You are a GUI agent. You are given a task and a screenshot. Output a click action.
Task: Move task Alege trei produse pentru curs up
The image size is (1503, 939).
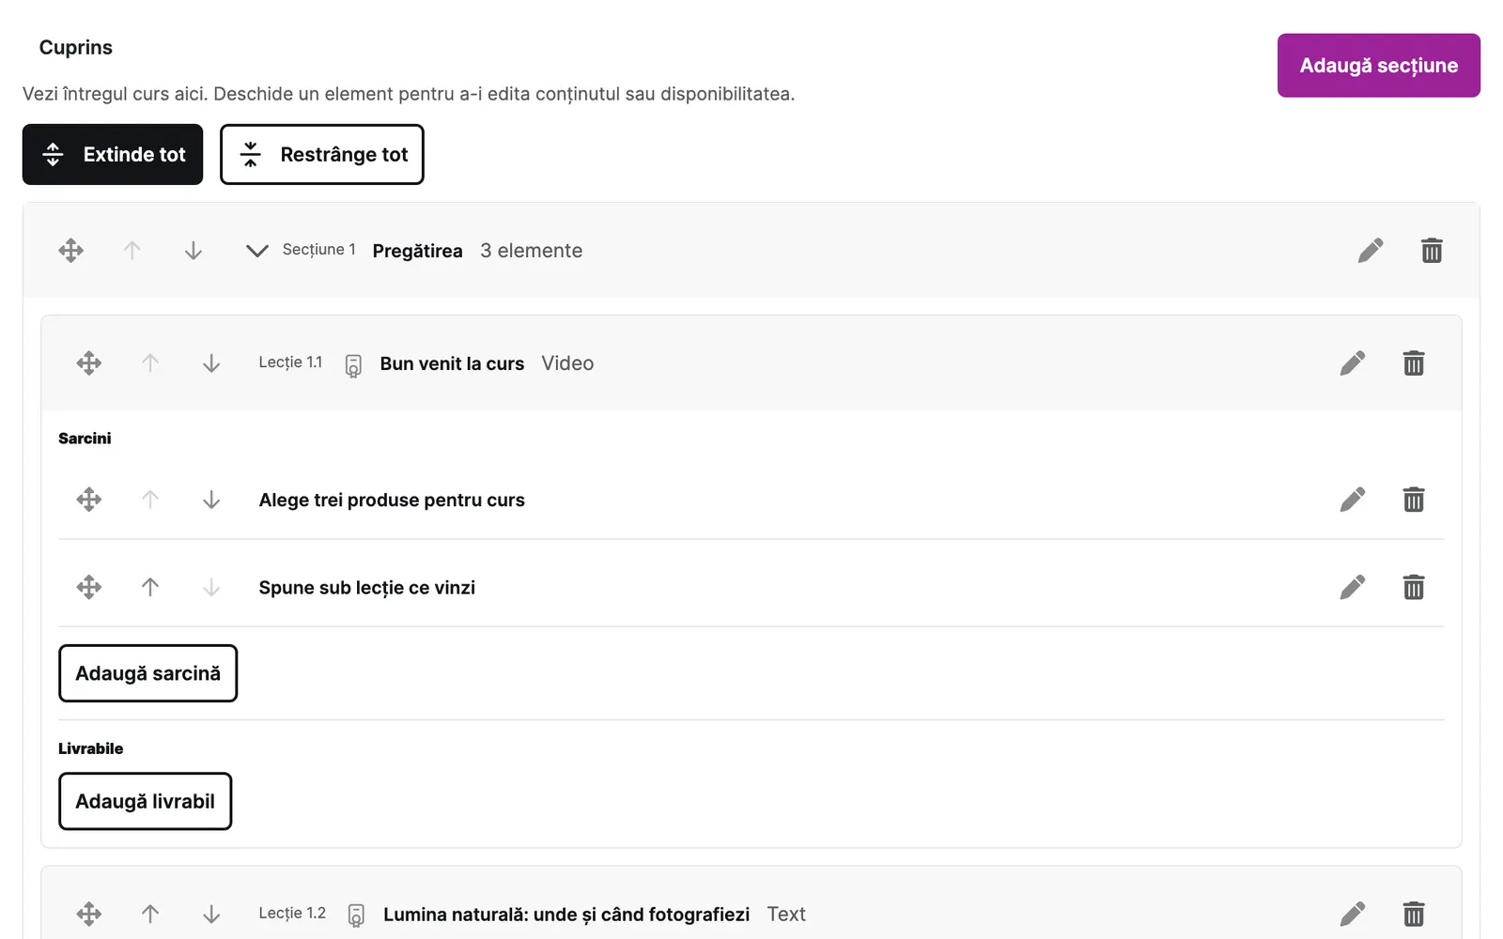(150, 500)
